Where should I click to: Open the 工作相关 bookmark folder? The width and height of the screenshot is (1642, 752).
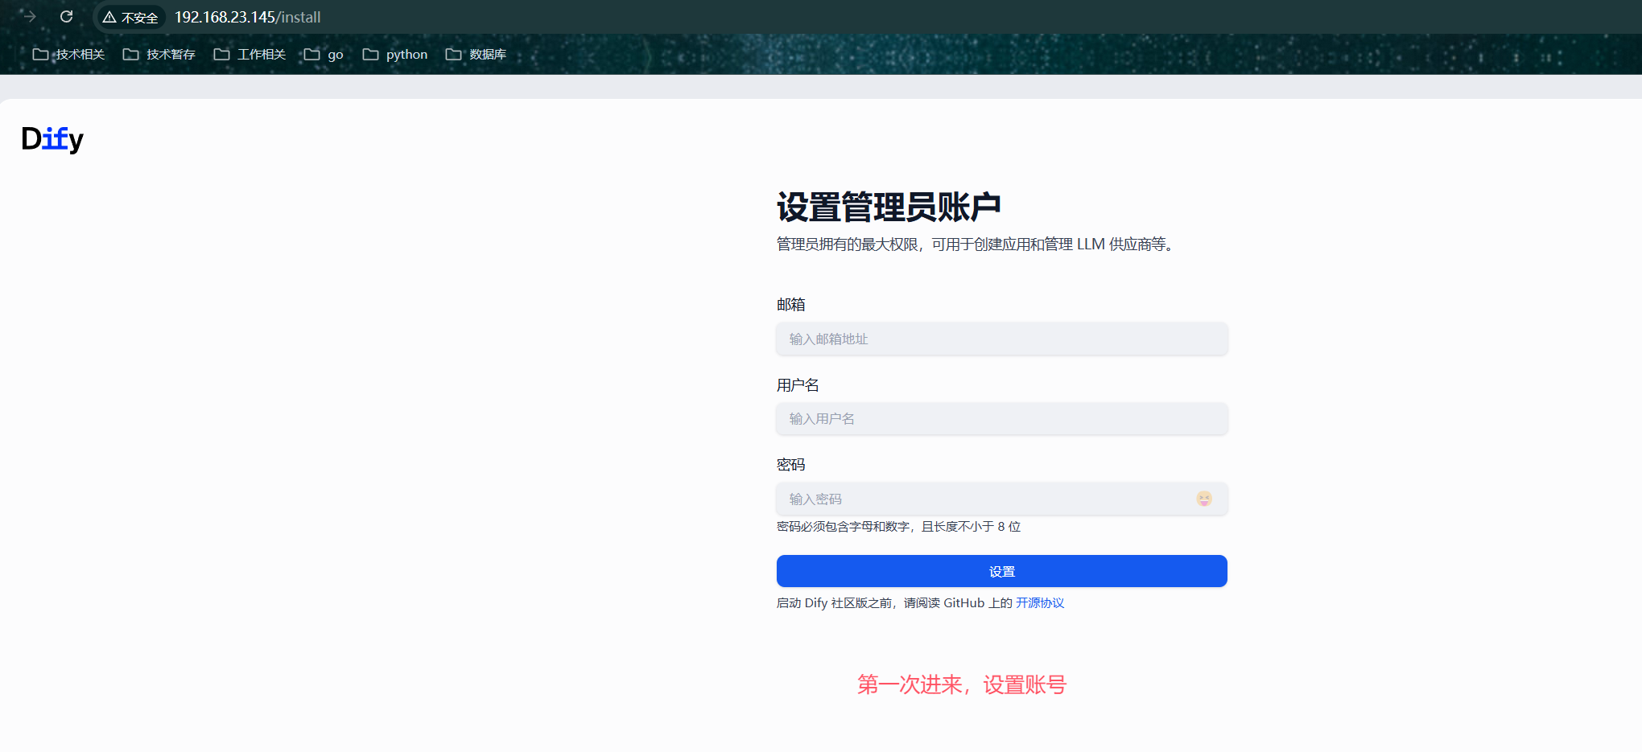250,54
